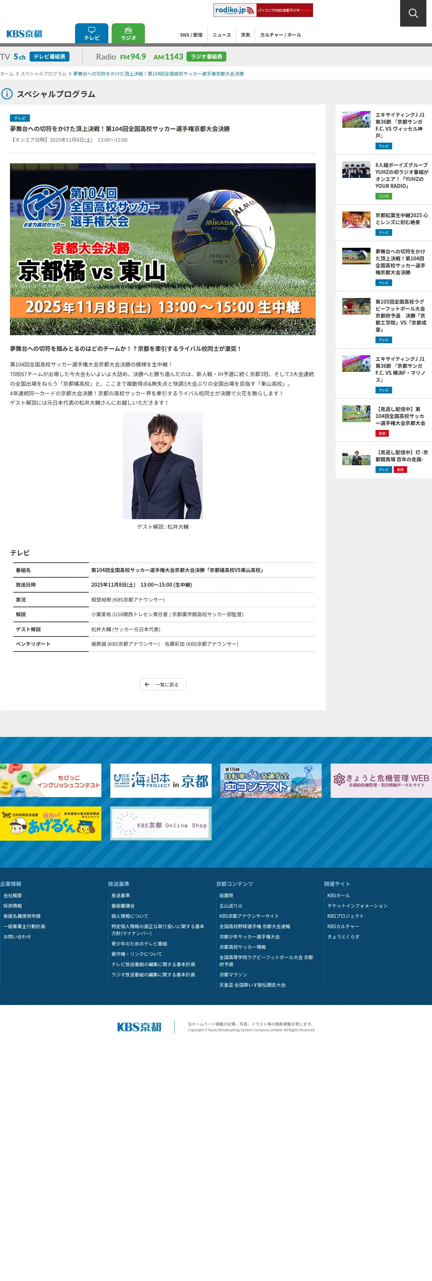Image resolution: width=432 pixels, height=1281 pixels.
Task: Open きょうとくらす footer link
Action: pos(344,936)
